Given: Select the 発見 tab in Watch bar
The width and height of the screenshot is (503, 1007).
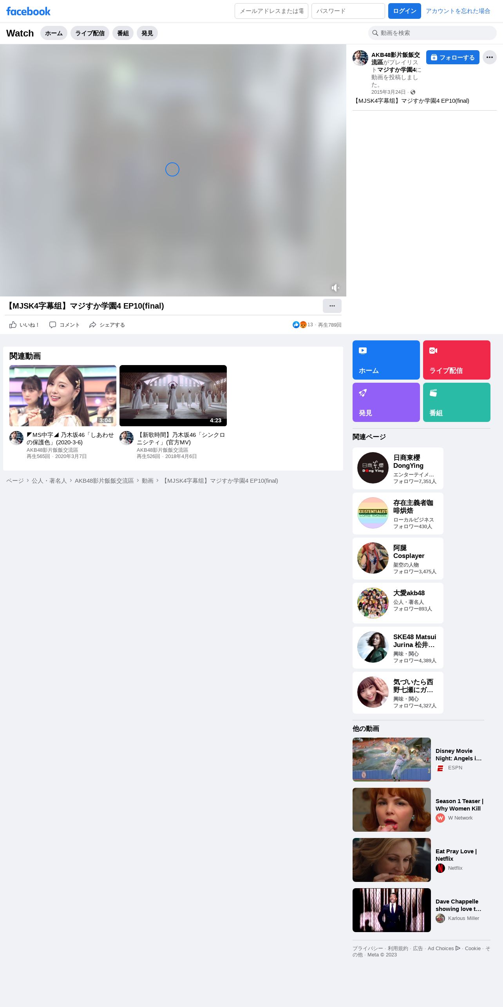Looking at the screenshot, I should 147,33.
